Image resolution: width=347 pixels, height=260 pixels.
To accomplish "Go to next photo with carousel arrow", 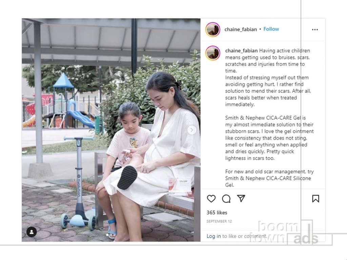I will [x=192, y=130].
